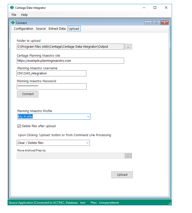Switch to the Source tab

click(x=41, y=29)
